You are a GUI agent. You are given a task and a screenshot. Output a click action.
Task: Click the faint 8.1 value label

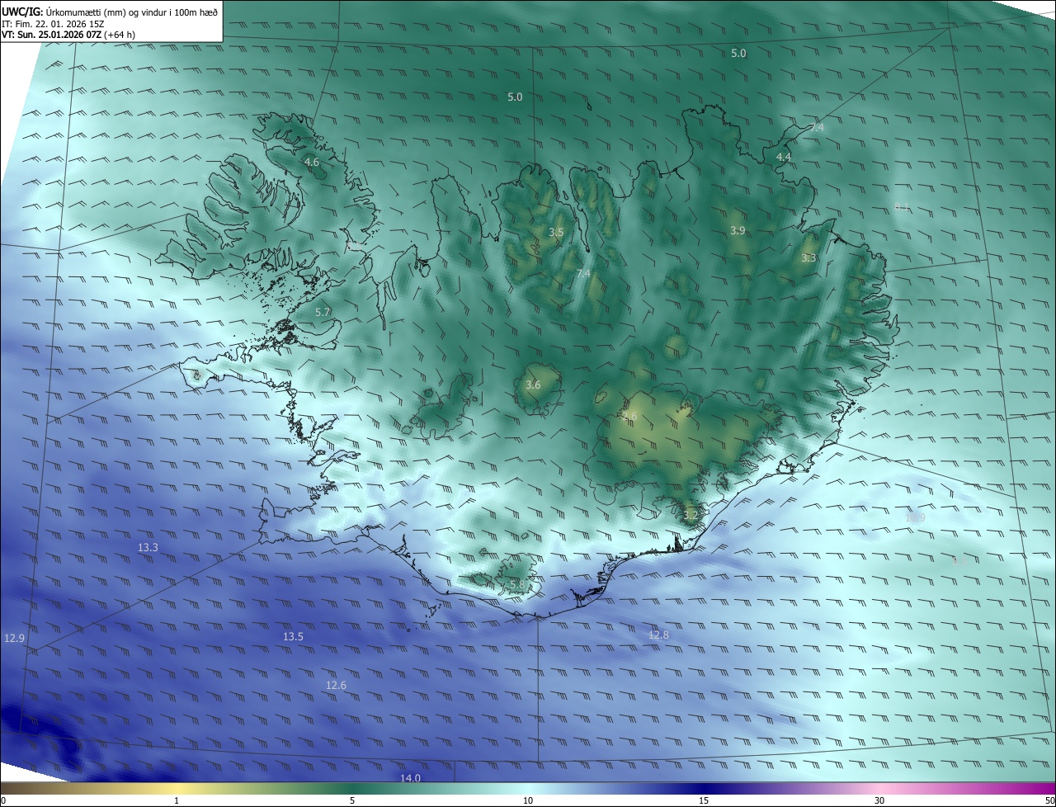point(902,207)
